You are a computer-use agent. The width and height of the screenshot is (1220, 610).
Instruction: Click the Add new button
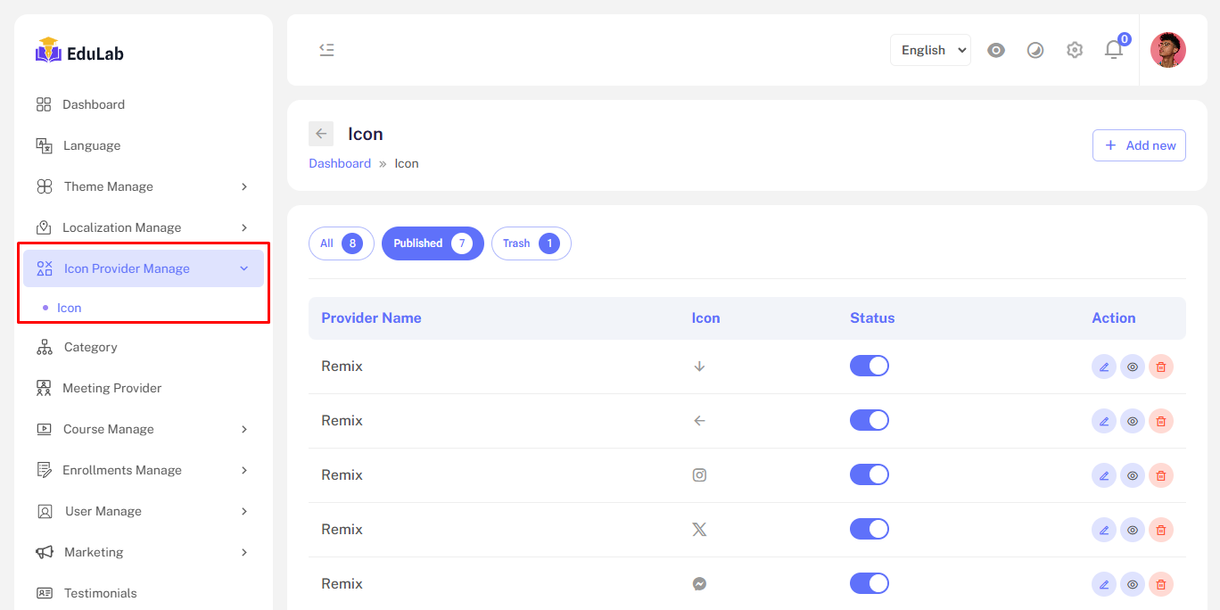pos(1139,145)
